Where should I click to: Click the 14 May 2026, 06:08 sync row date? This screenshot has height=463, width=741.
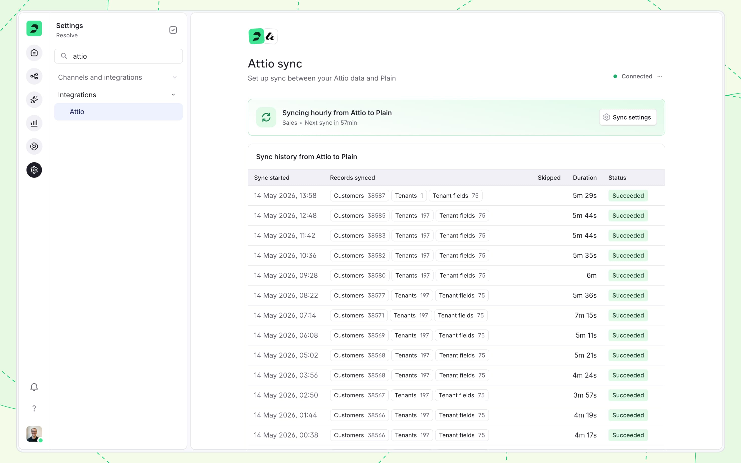286,335
